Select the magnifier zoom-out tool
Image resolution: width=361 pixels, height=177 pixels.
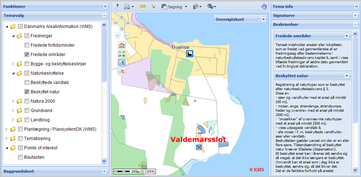[121, 71]
